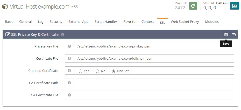
Task: Click help icon beside Certificate File
Action: click(x=69, y=58)
